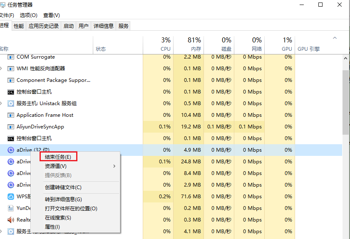Minimize the Task Manager window
Image resolution: width=350 pixels, height=239 pixels.
tap(302, 5)
